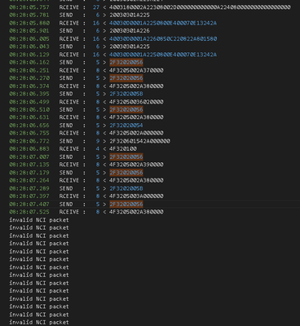Click timestamp 08:28:06.043

point(29,46)
